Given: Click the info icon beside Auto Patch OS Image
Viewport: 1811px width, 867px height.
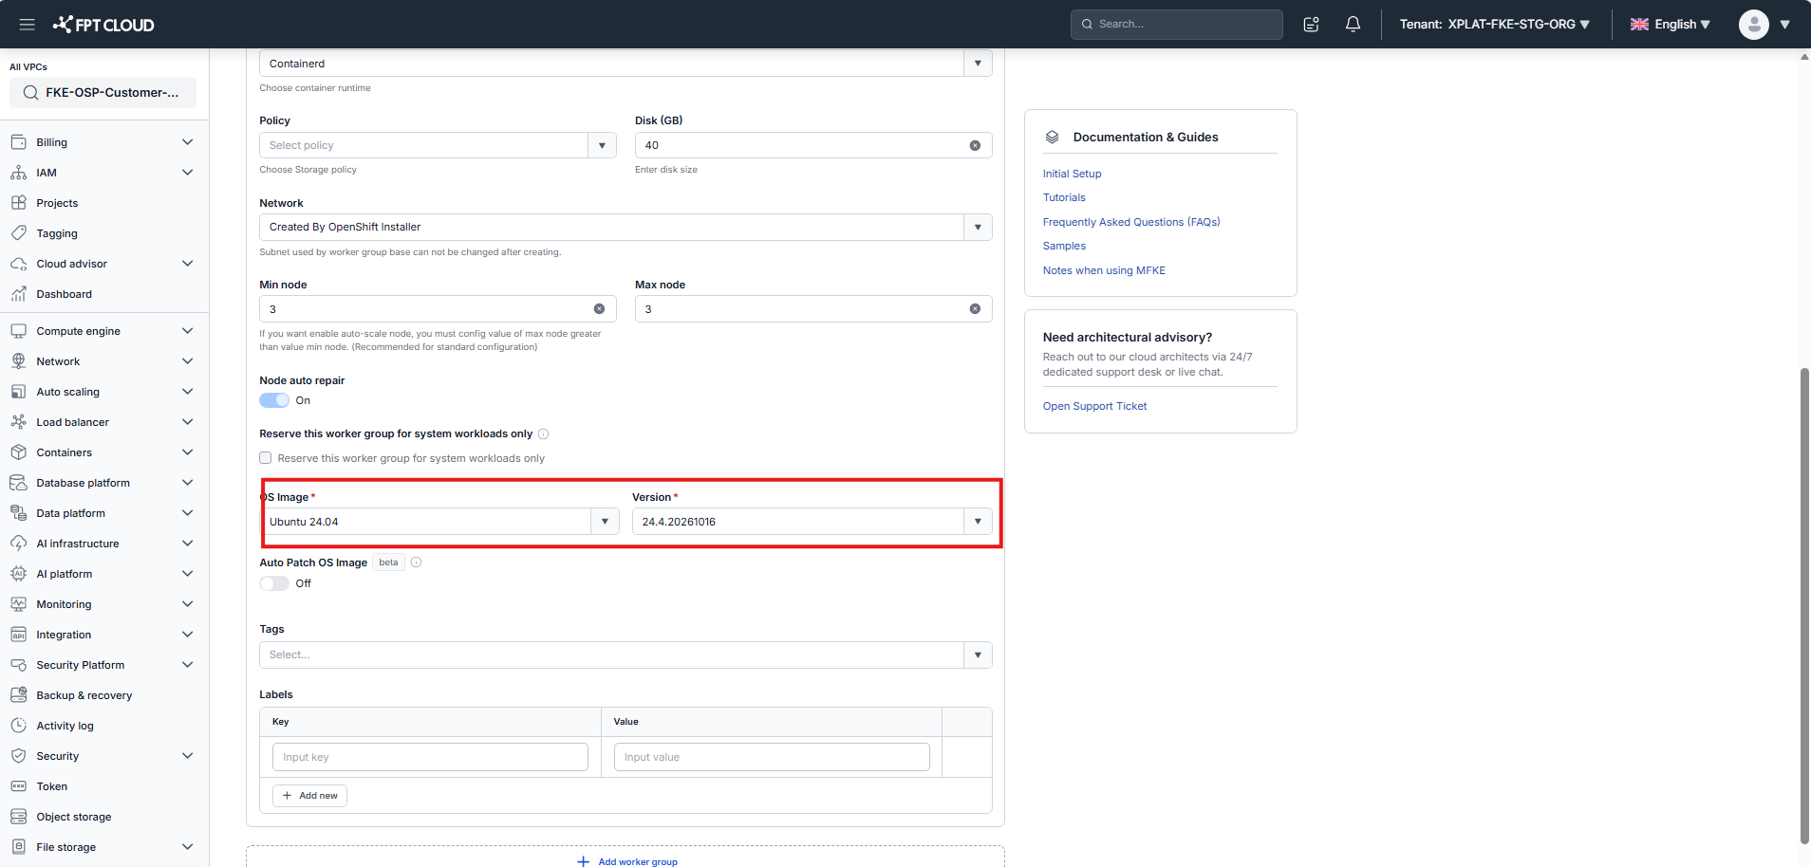Looking at the screenshot, I should 416,563.
